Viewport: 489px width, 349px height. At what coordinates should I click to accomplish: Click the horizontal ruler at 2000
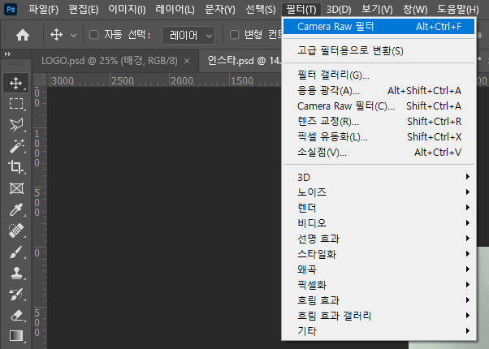[182, 81]
